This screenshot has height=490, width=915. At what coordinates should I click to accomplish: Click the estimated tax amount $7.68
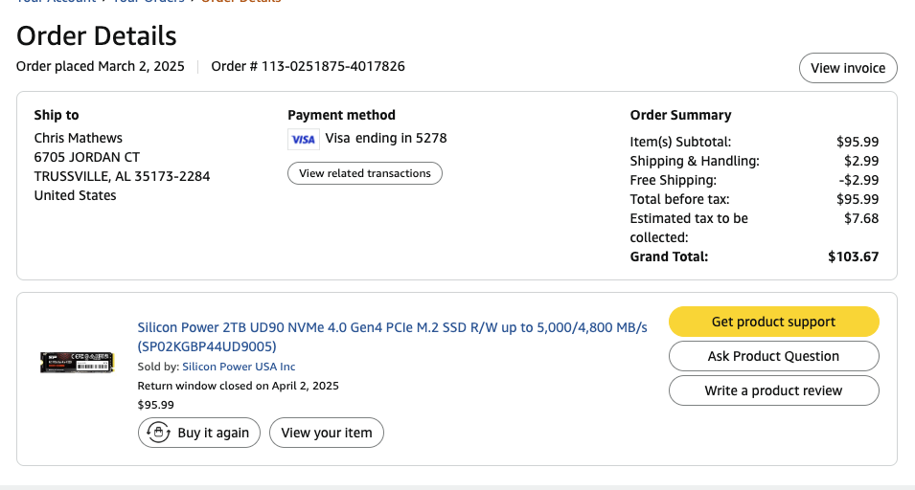[860, 218]
